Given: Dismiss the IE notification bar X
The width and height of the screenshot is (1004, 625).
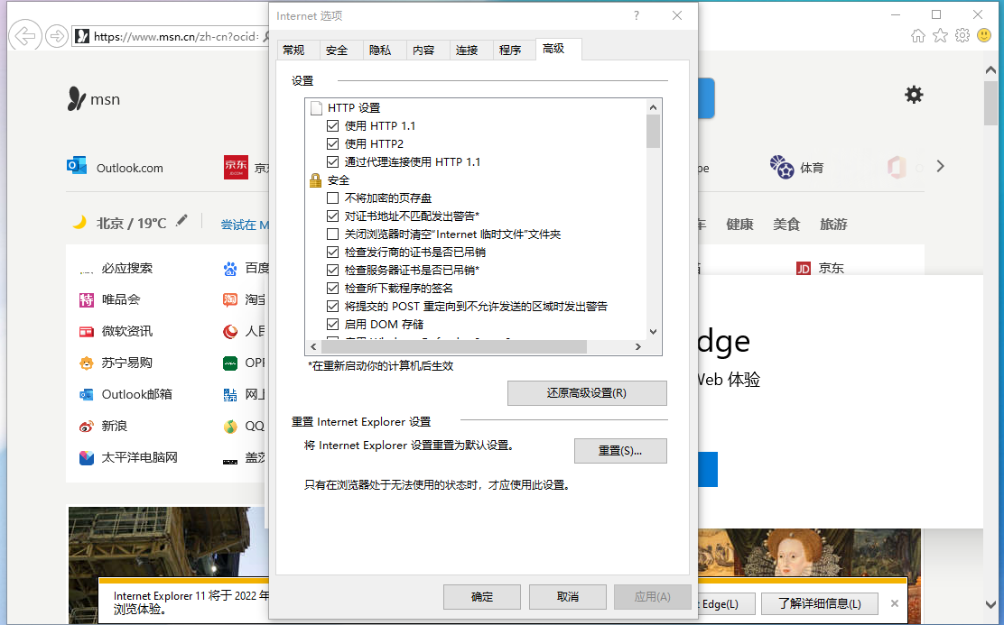Looking at the screenshot, I should coord(895,603).
